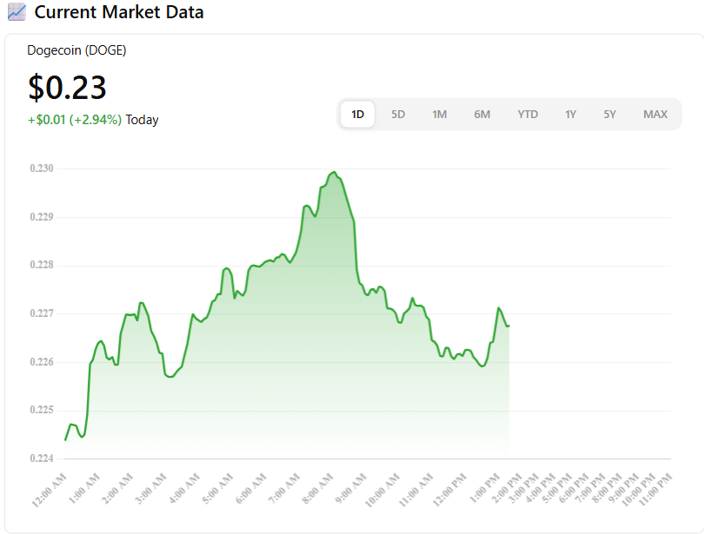Click the 0.230 y-axis label

coord(42,168)
